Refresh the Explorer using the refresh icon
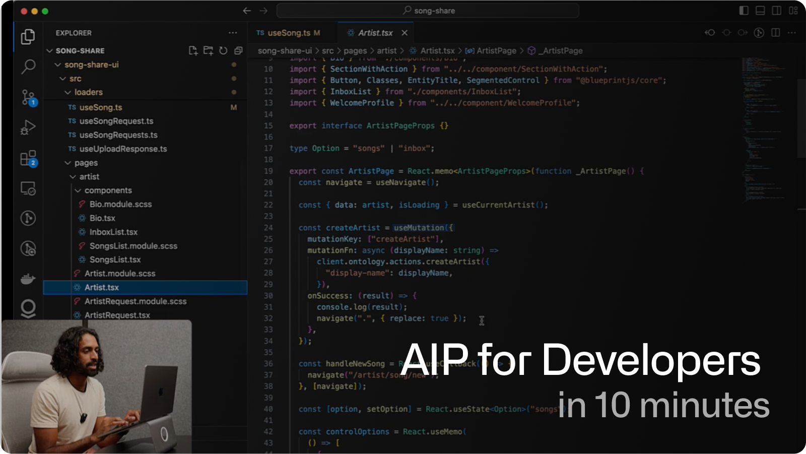 point(223,50)
